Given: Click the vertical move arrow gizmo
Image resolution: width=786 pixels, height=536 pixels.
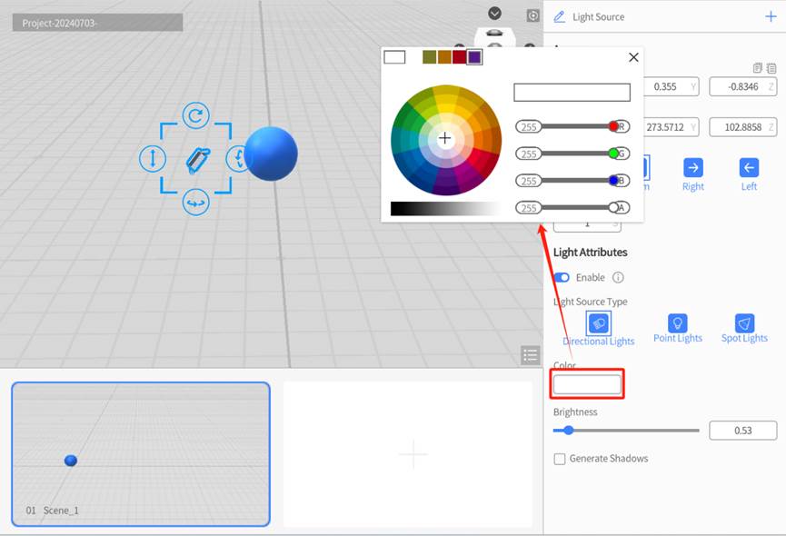Looking at the screenshot, I should 152,159.
